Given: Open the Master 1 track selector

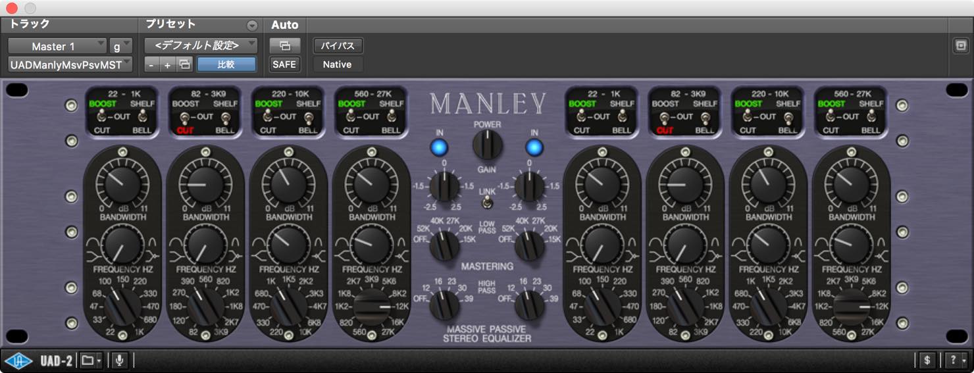Looking at the screenshot, I should click(57, 46).
